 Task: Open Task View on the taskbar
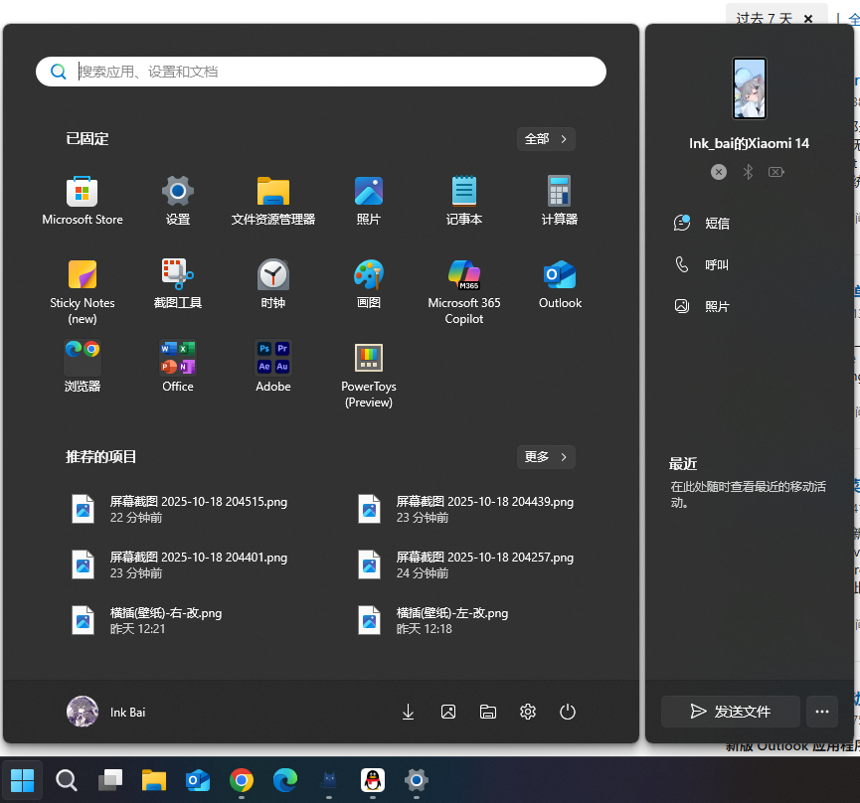coord(110,780)
